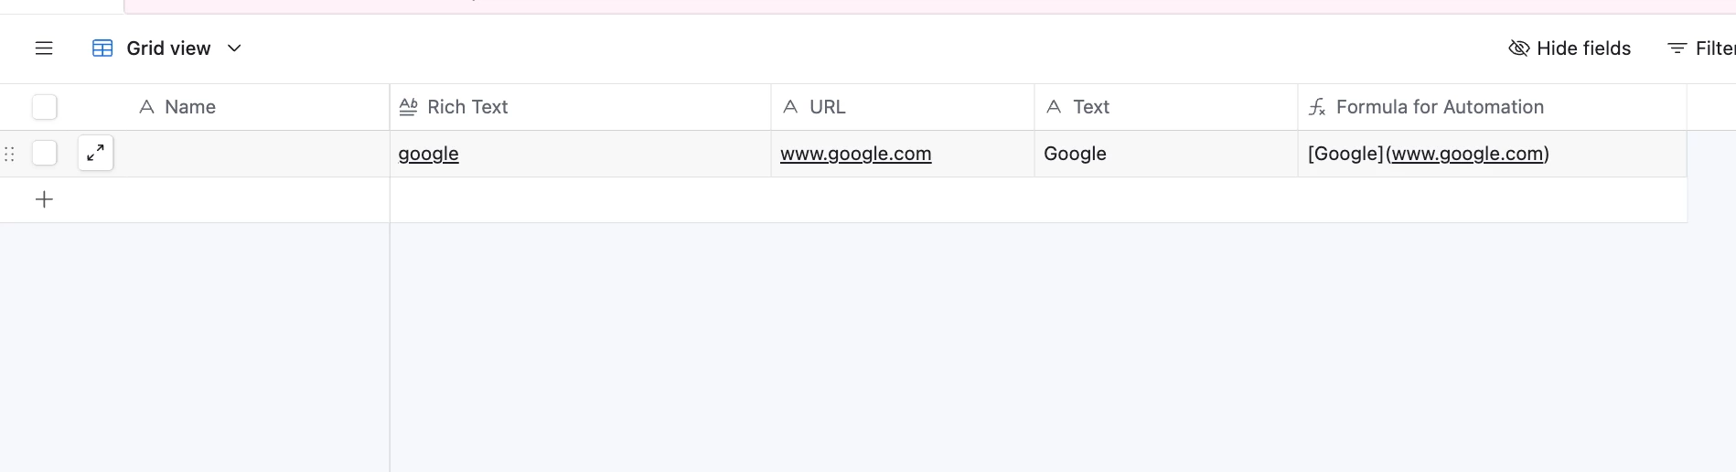Viewport: 1736px width, 472px height.
Task: Click the drag handle dots on row one
Action: pyautogui.click(x=10, y=154)
